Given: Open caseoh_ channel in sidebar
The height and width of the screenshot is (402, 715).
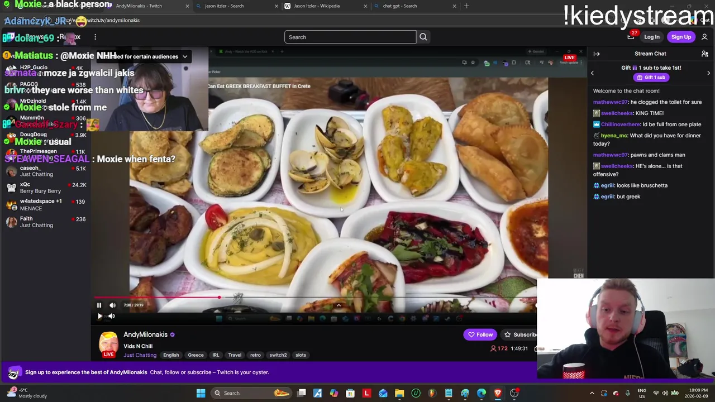Looking at the screenshot, I should pos(47,171).
